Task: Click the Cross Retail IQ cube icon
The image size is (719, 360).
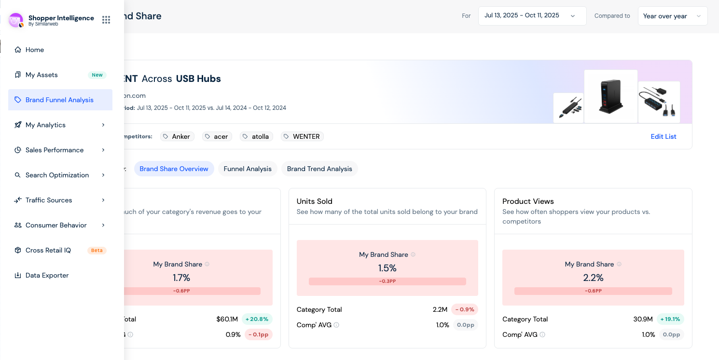Action: click(x=18, y=250)
